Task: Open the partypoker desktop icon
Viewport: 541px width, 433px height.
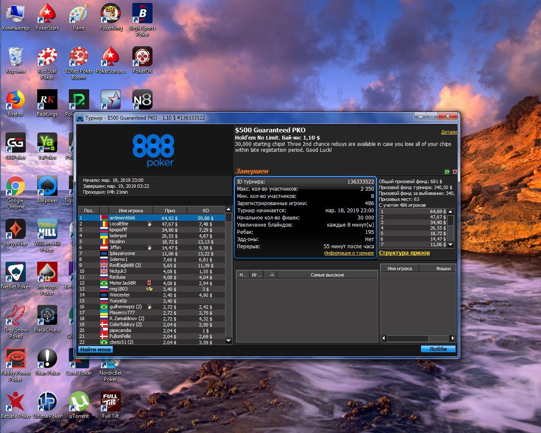Action: pyautogui.click(x=16, y=233)
